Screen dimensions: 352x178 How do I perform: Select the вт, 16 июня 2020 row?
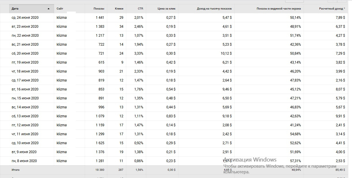coord(25,89)
